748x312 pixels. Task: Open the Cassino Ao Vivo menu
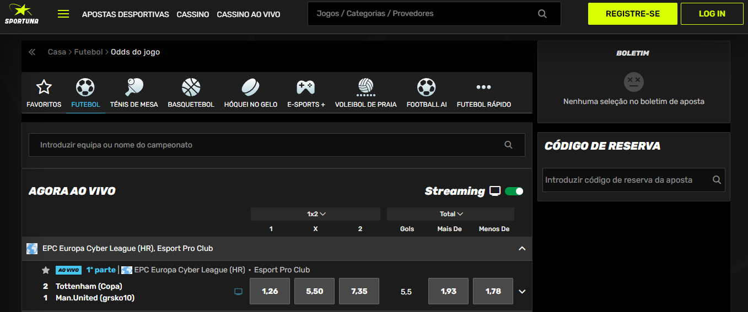[x=248, y=14]
